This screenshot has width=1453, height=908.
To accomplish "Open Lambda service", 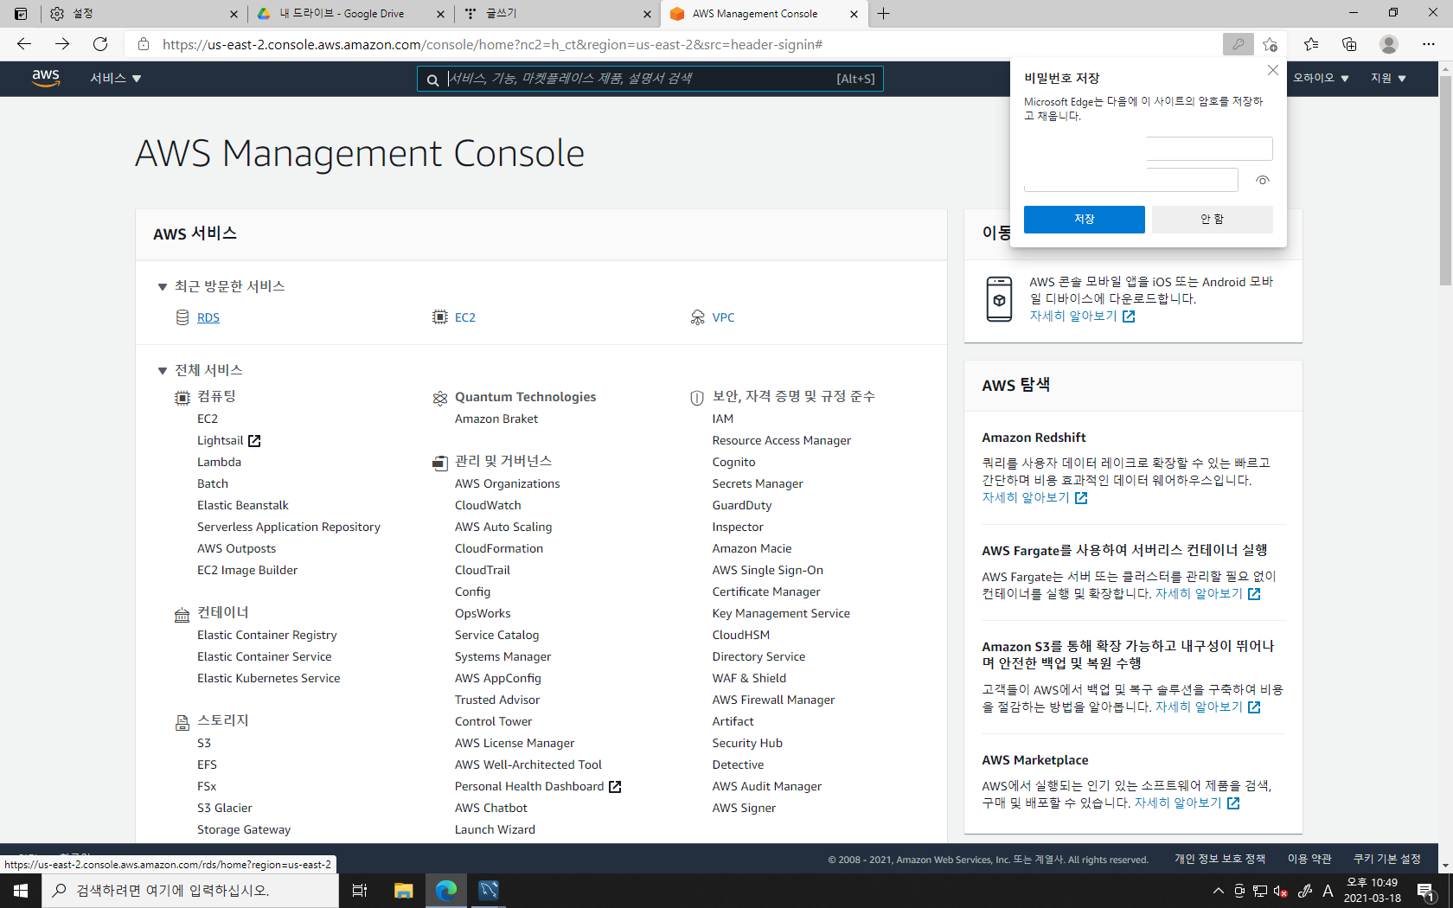I will 219,462.
